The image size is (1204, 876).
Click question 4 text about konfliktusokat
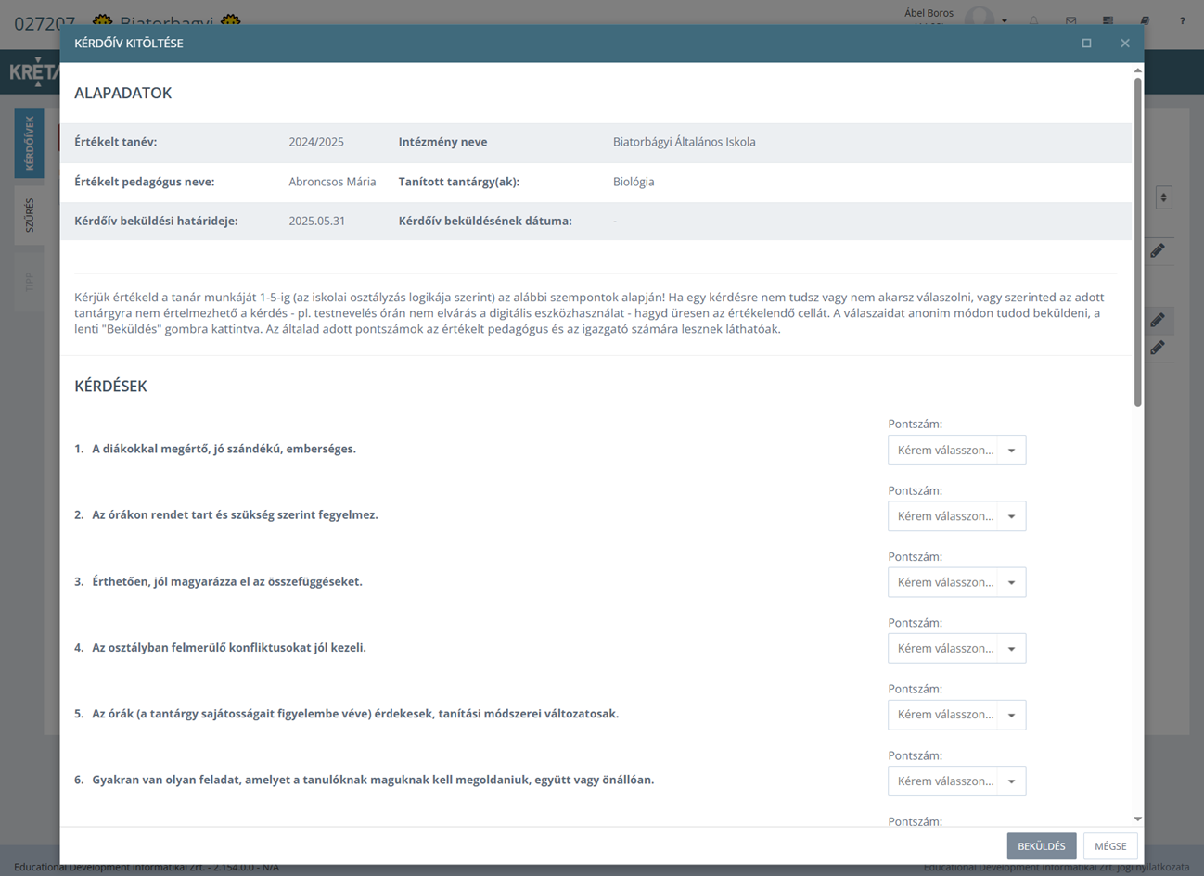(x=229, y=647)
